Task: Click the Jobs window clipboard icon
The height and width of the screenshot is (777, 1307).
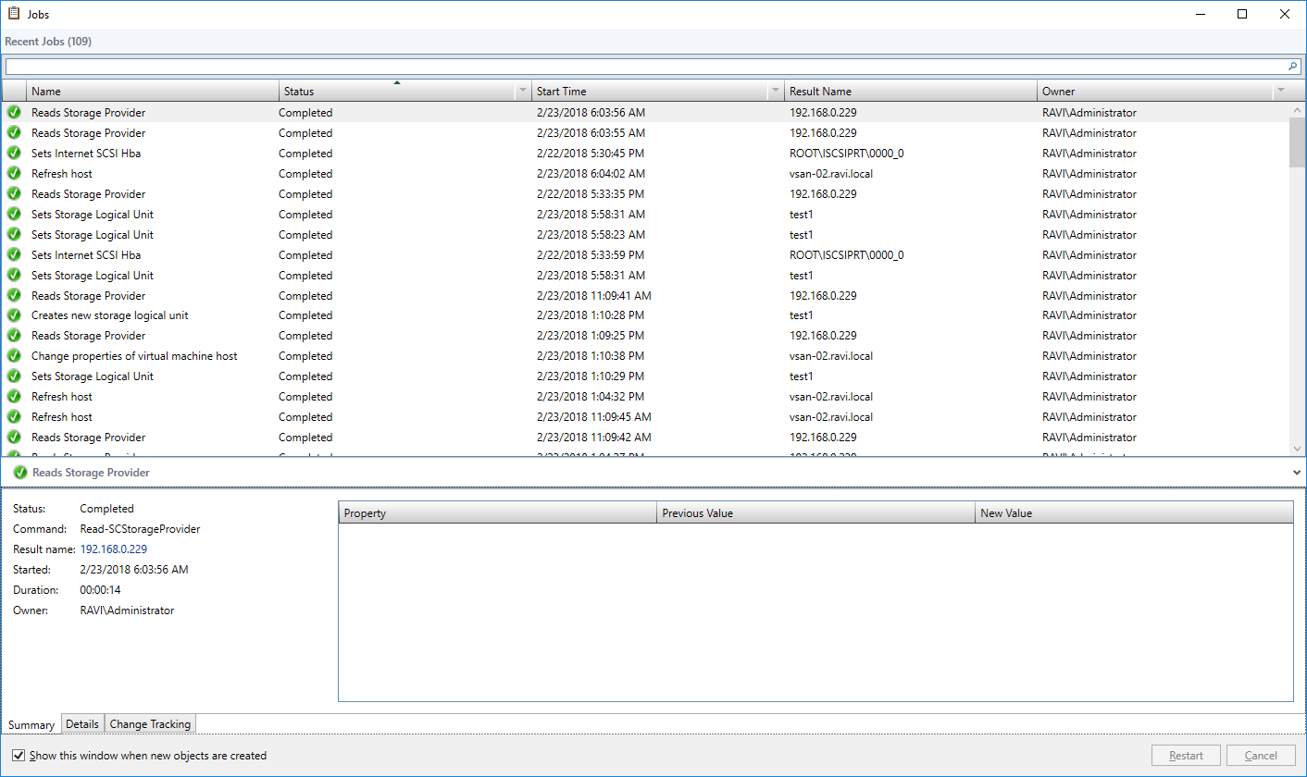Action: [14, 14]
